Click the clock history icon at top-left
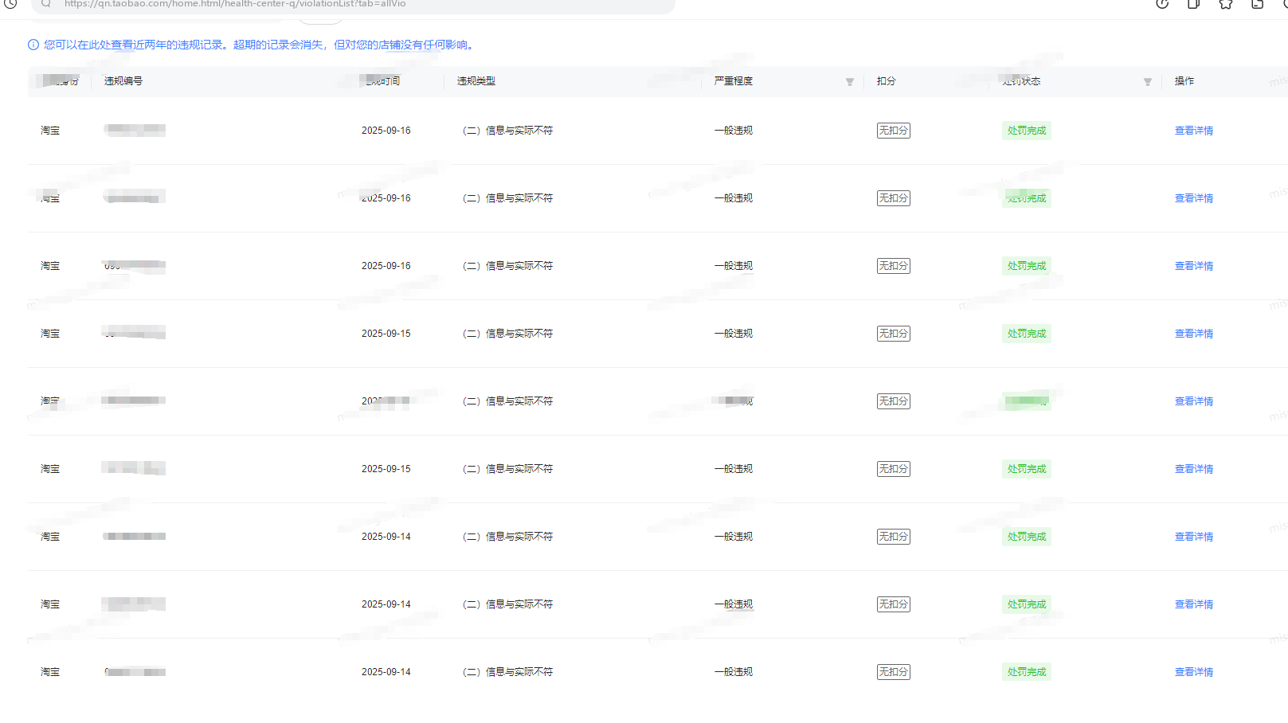The image size is (1288, 723). (10, 4)
